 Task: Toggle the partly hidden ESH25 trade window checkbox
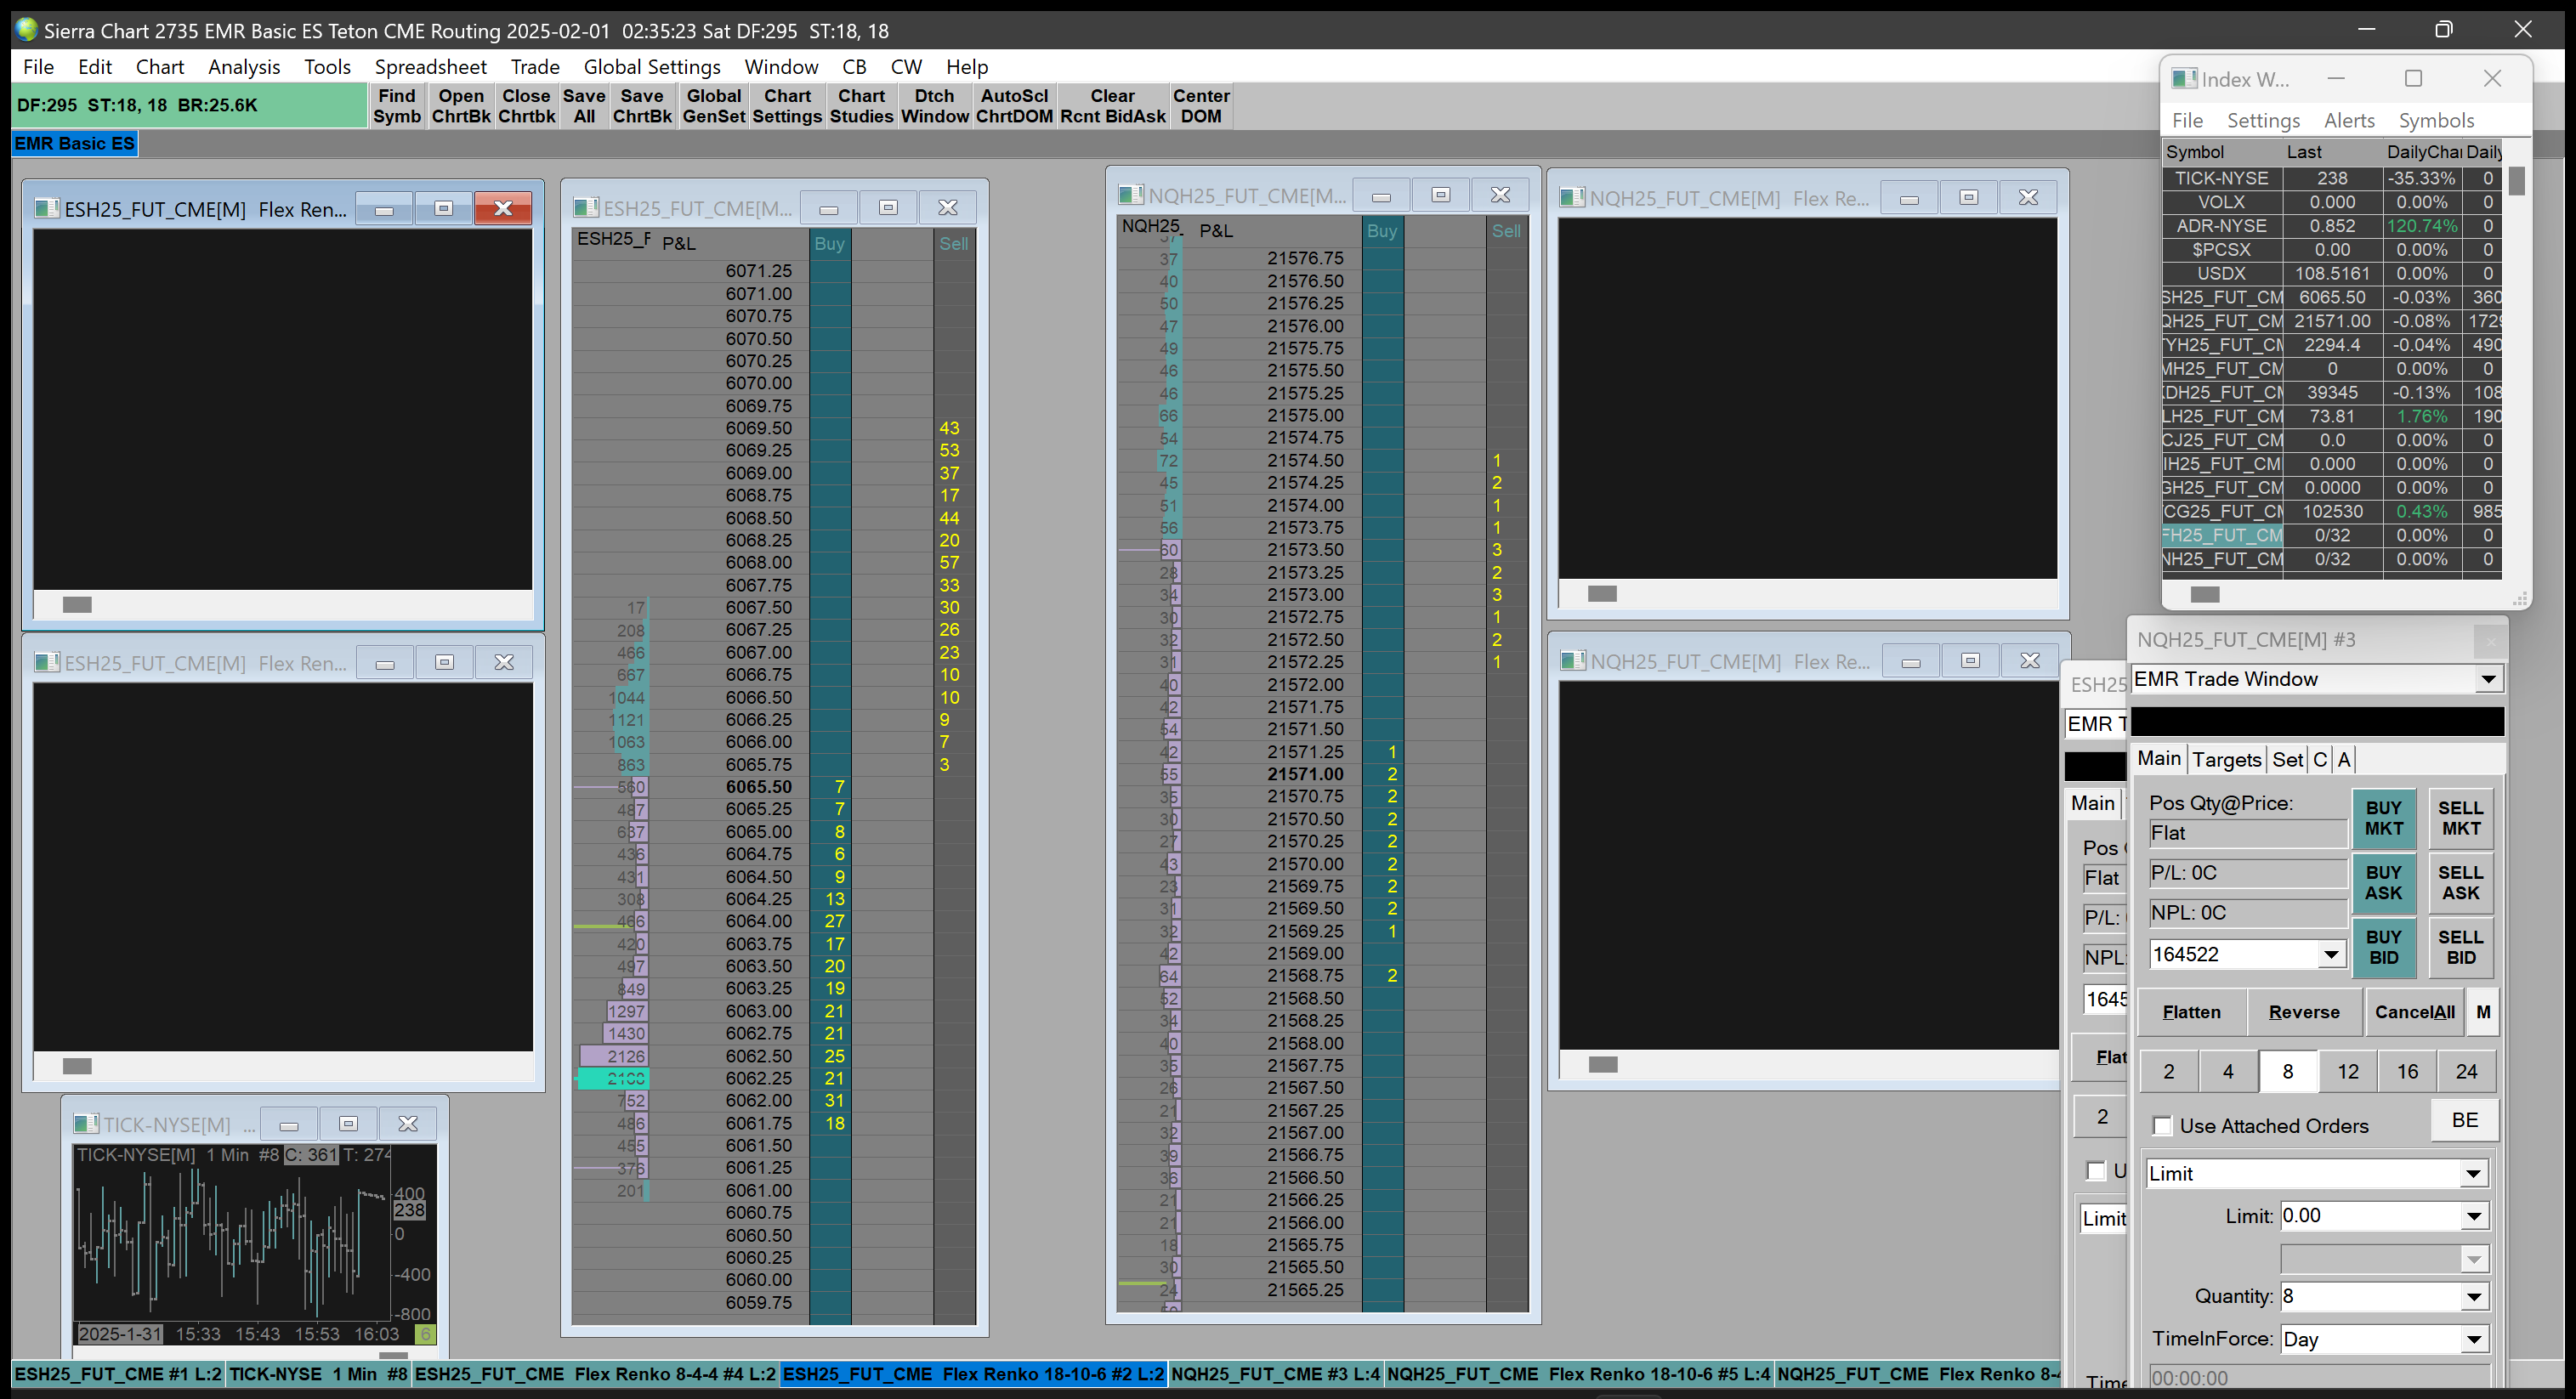tap(2096, 1171)
